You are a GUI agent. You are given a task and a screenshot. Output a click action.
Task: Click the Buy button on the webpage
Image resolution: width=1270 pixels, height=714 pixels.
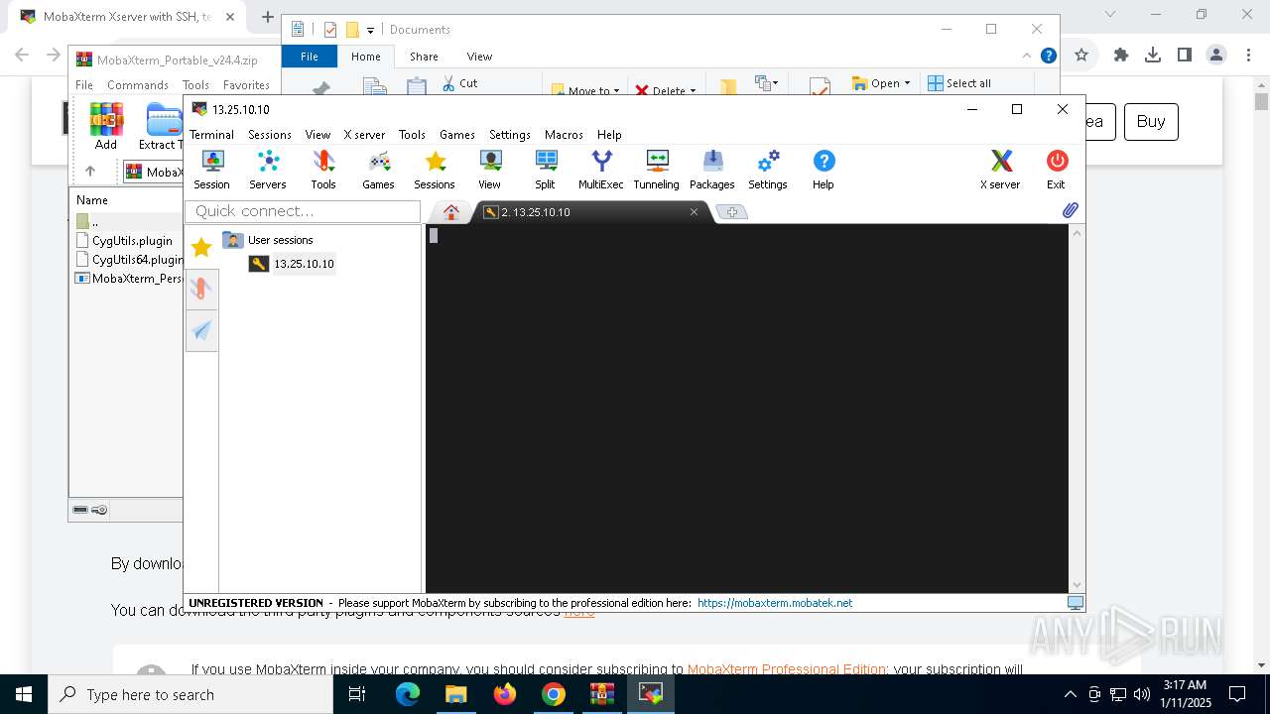[1151, 121]
